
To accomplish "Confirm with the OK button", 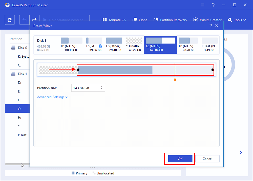I will (x=180, y=159).
